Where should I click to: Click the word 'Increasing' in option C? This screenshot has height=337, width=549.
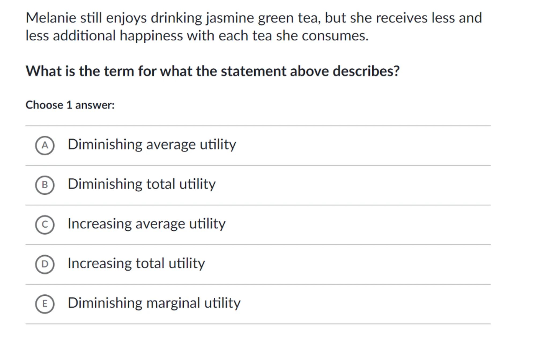point(99,224)
